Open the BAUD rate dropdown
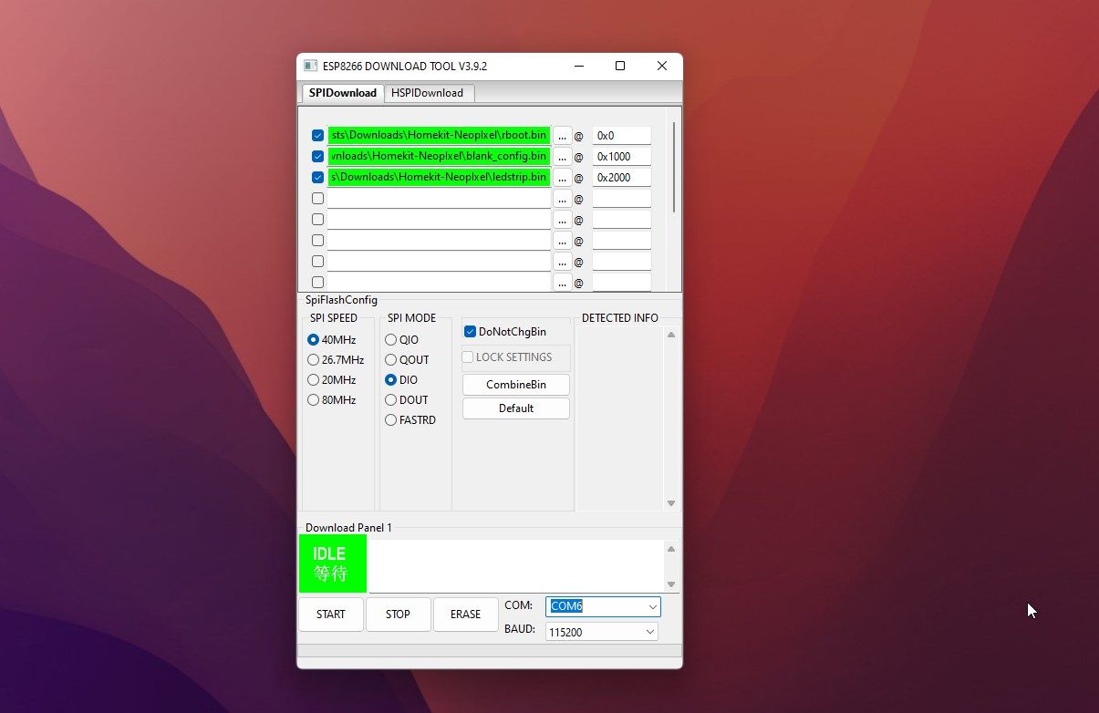 click(651, 631)
